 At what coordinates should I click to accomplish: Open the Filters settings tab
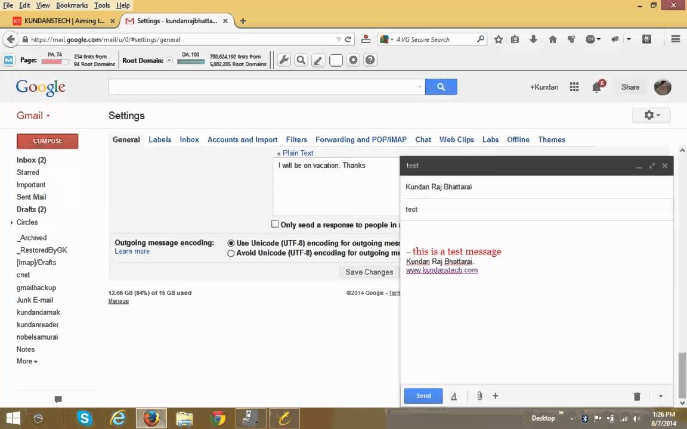pyautogui.click(x=296, y=139)
